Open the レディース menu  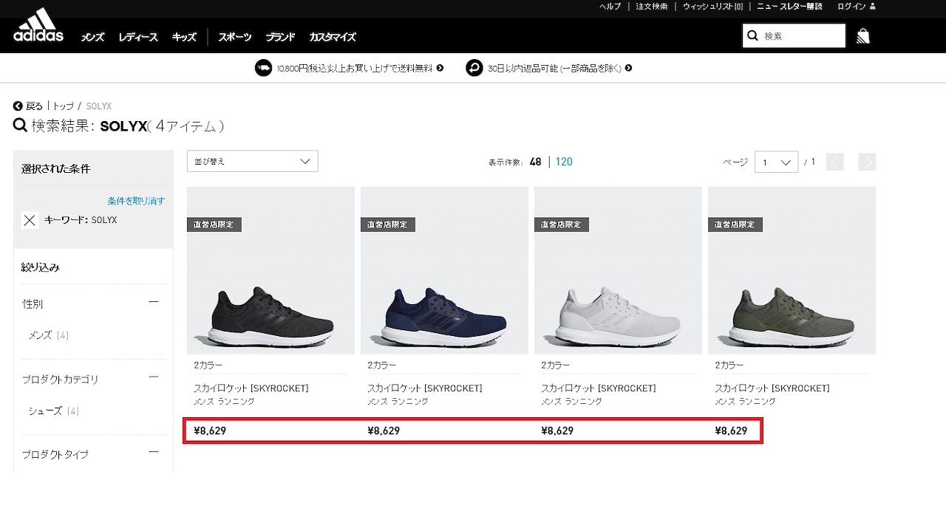(138, 37)
